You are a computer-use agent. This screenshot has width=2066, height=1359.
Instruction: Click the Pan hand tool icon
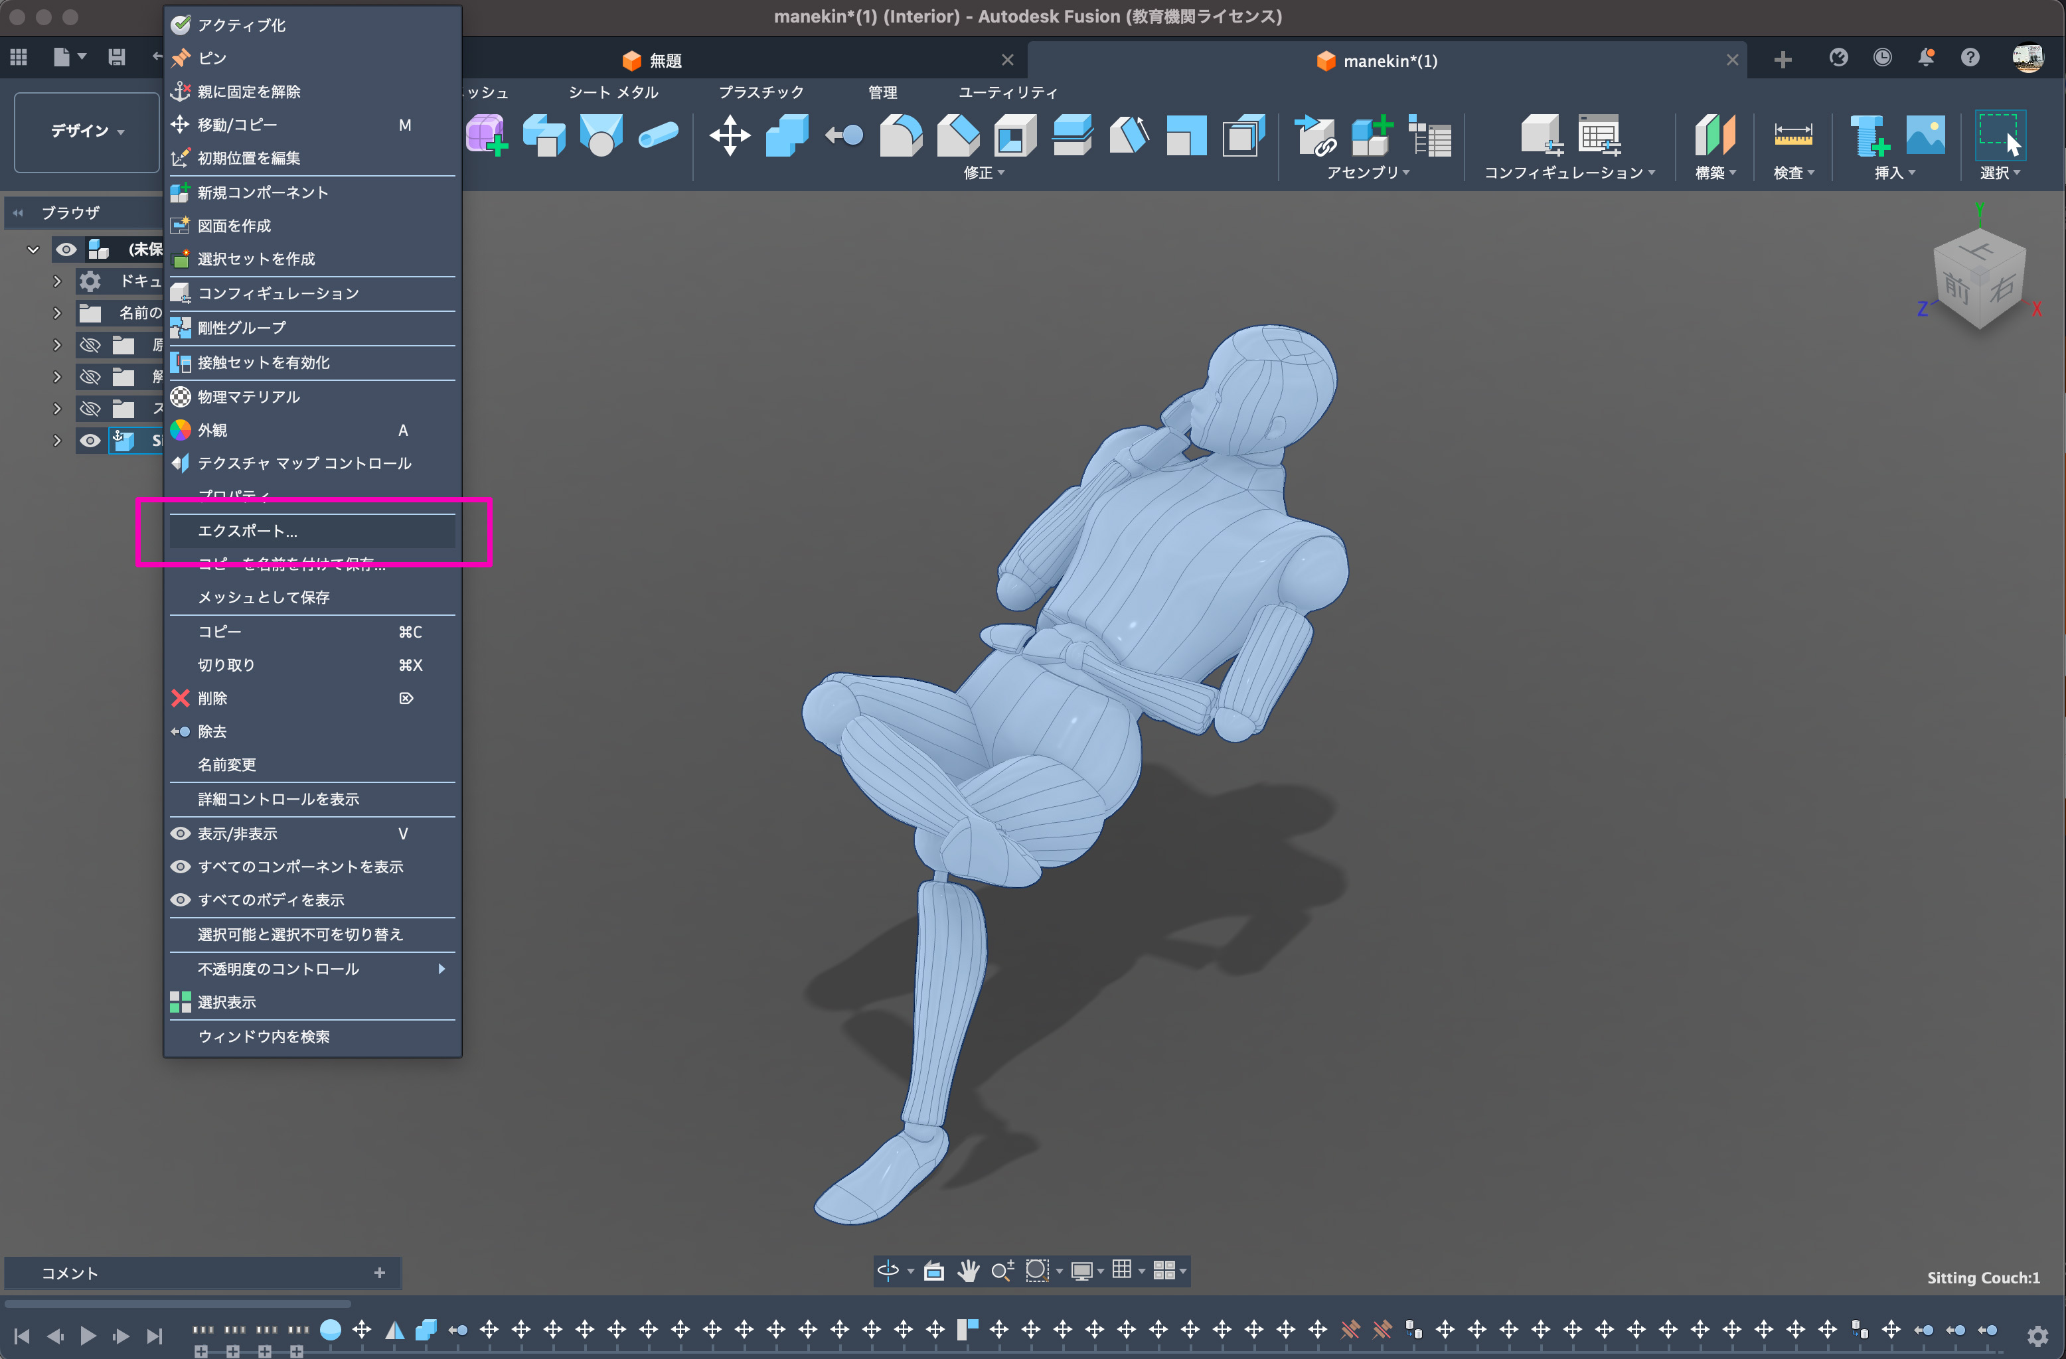968,1271
